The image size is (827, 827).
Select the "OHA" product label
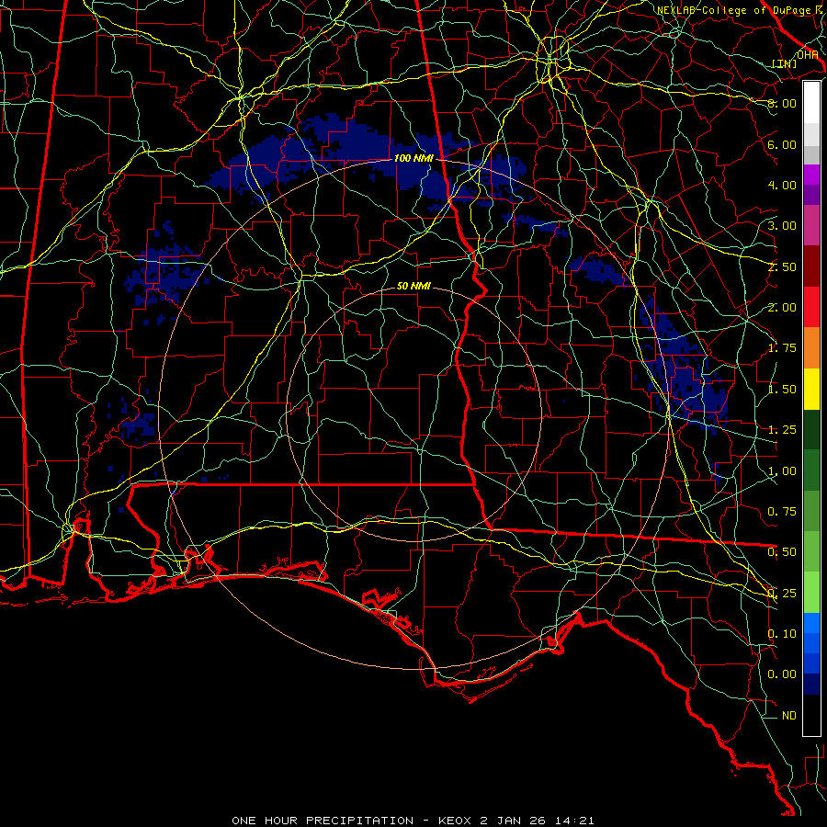pos(808,55)
